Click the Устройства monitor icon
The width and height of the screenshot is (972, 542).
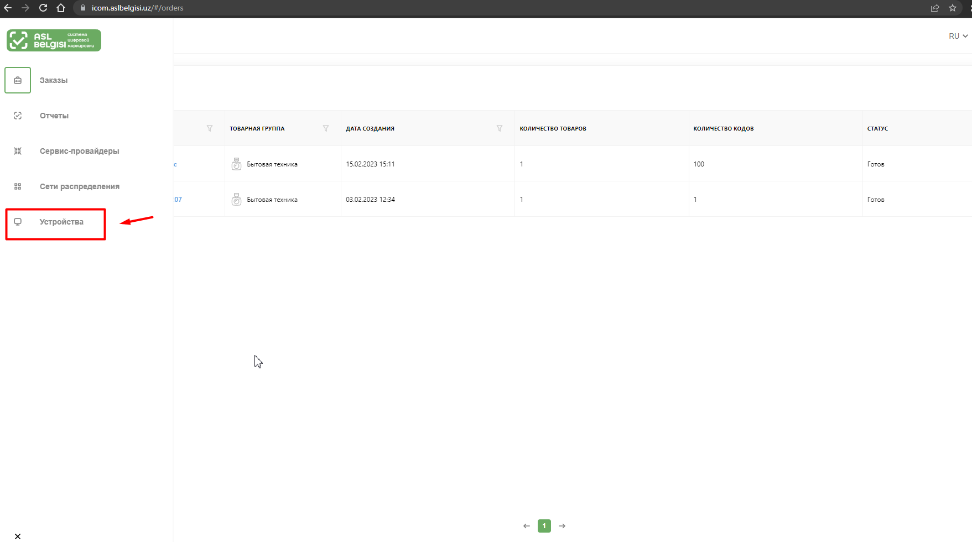pyautogui.click(x=18, y=222)
